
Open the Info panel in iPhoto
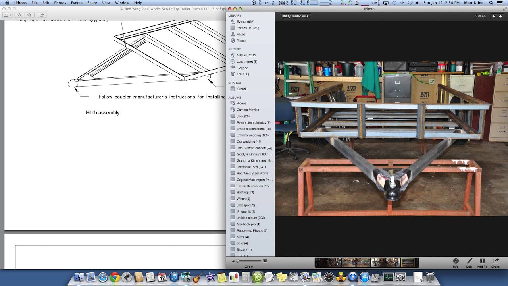tap(456, 263)
